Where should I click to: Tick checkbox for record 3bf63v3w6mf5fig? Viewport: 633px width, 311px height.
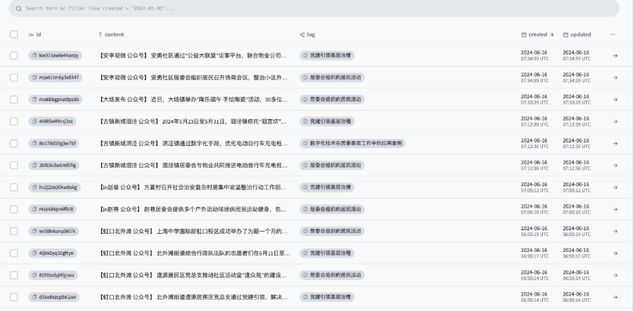pyautogui.click(x=14, y=165)
